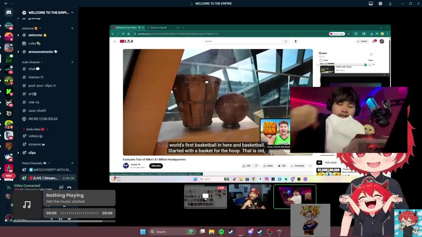The image size is (422, 237).
Task: Click YouTube search magnifier icon
Action: pyautogui.click(x=286, y=41)
